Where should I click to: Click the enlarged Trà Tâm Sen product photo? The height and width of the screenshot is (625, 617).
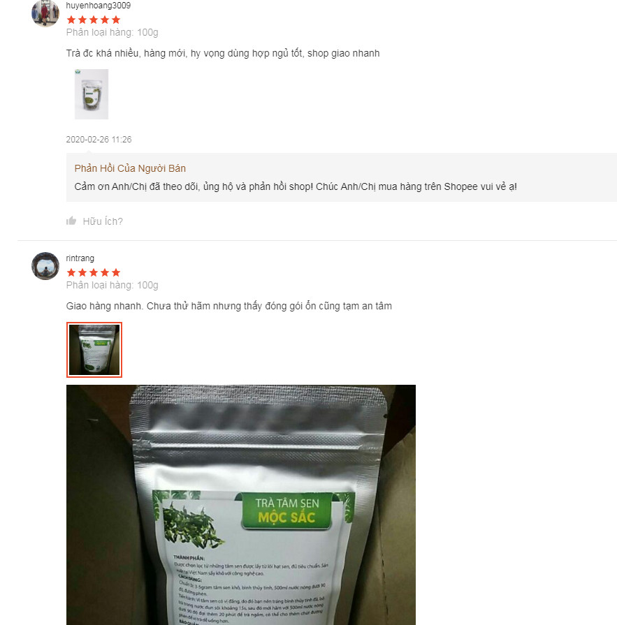click(241, 505)
